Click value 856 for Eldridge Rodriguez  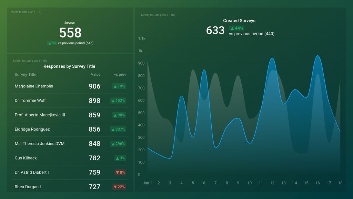94,129
